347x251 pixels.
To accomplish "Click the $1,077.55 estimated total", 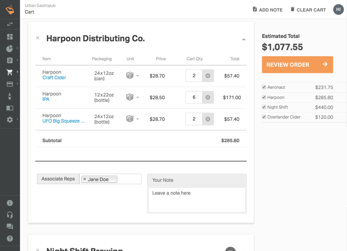I will [x=282, y=47].
